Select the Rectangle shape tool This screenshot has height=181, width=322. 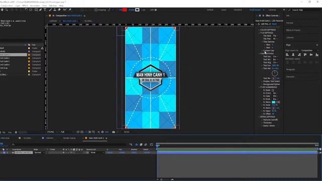click(36, 10)
